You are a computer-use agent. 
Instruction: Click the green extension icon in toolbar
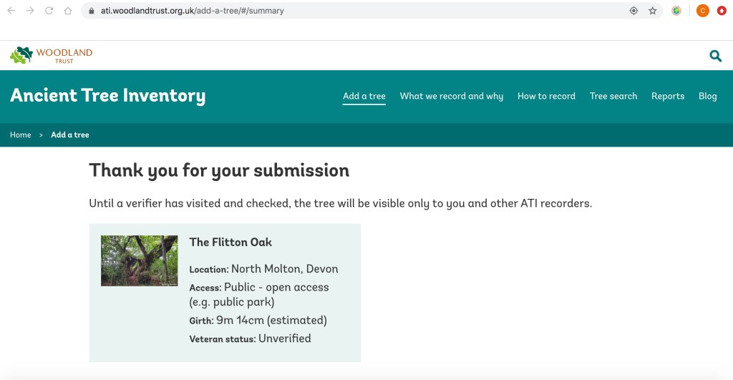[676, 11]
